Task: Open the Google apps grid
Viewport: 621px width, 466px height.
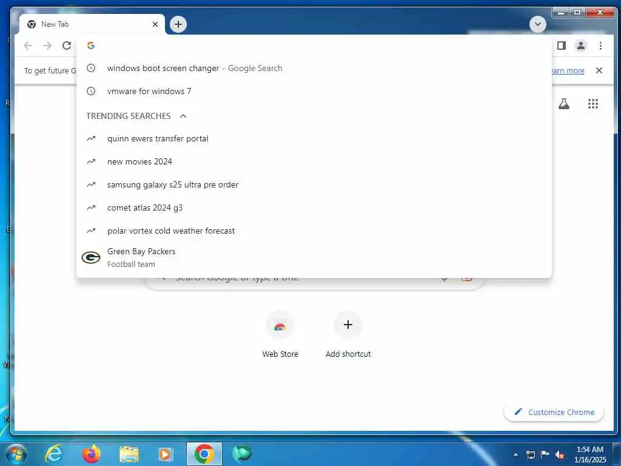Action: click(593, 104)
